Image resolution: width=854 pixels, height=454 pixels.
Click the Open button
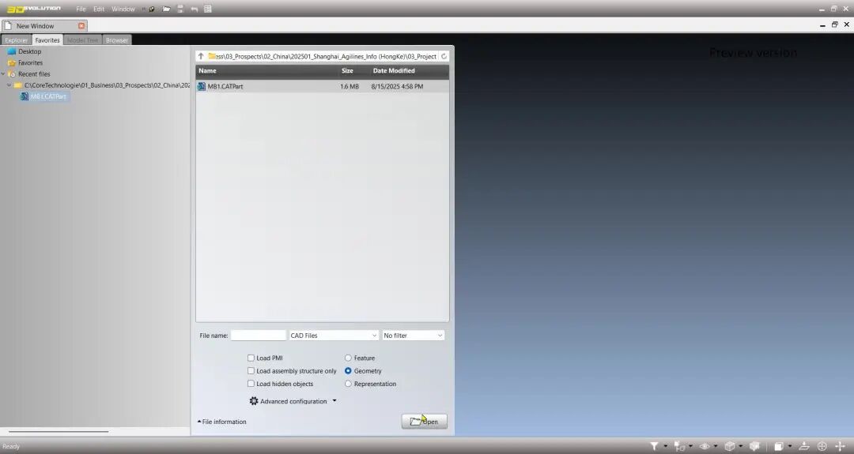[x=425, y=422]
